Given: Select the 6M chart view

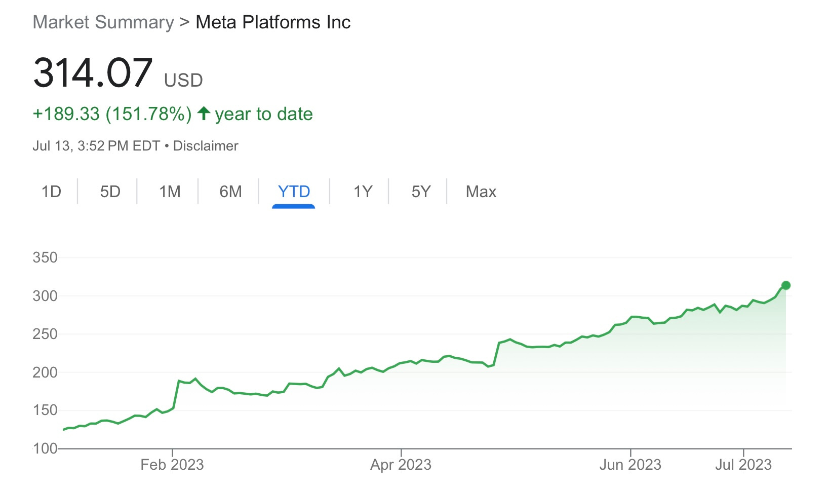Looking at the screenshot, I should click(x=230, y=192).
